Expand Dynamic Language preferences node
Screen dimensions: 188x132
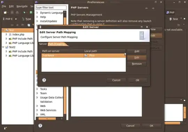click(x=37, y=13)
